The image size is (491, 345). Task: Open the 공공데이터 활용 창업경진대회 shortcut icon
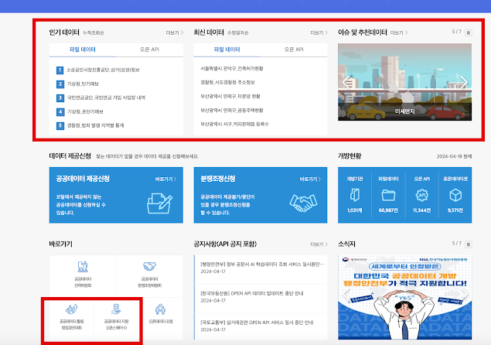72,309
